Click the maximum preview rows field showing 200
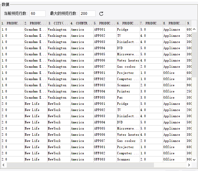 (88, 14)
